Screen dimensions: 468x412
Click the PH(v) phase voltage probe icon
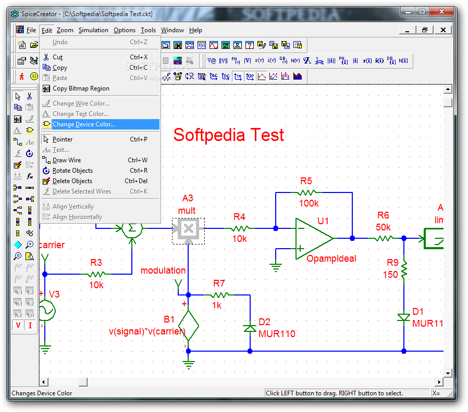click(236, 61)
